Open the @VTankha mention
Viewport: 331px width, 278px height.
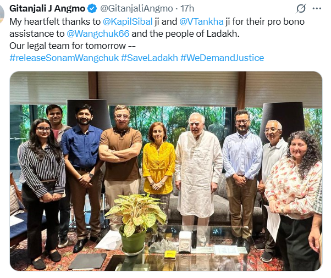pos(201,21)
